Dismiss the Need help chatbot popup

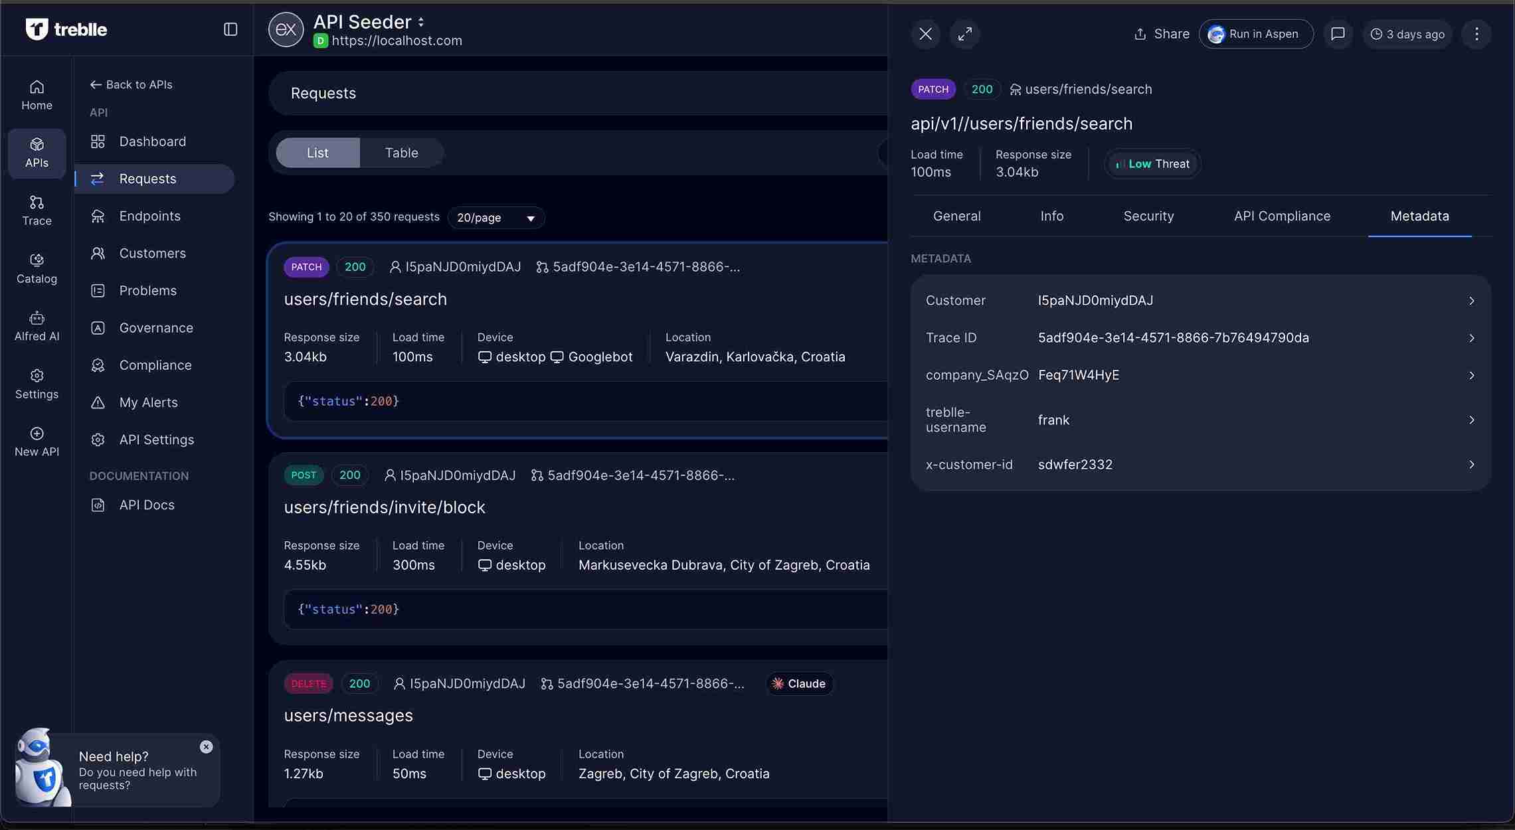click(x=205, y=746)
